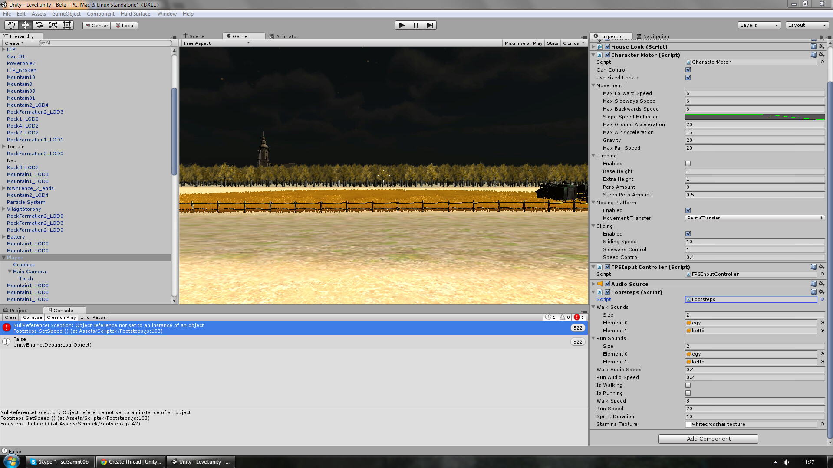Image resolution: width=833 pixels, height=468 pixels.
Task: Switch to the Animator tab
Action: point(284,36)
